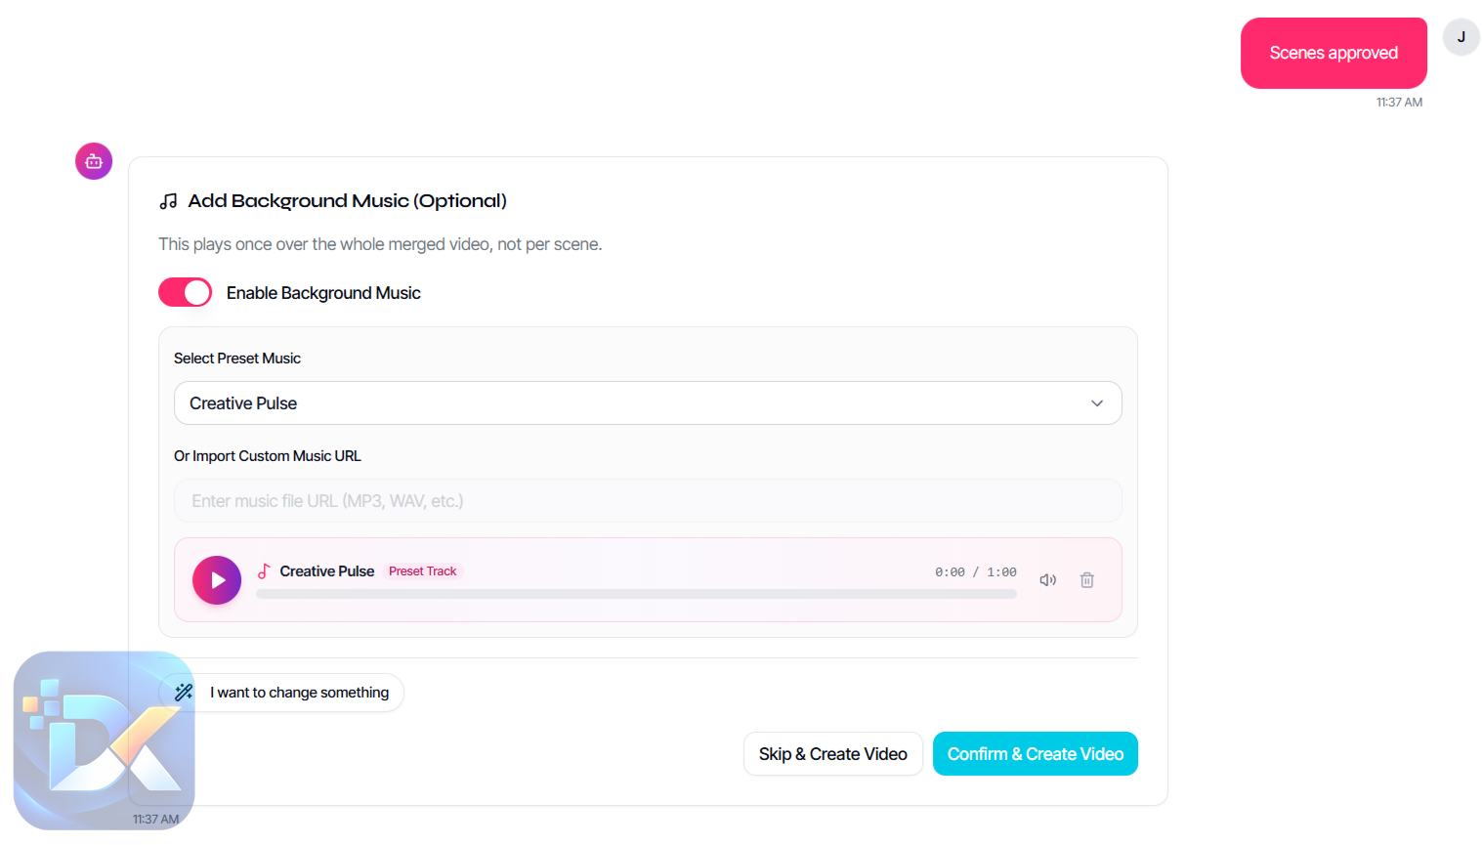Click the 'This plays once over' description text
Screen dimensions: 1482x845
(380, 244)
